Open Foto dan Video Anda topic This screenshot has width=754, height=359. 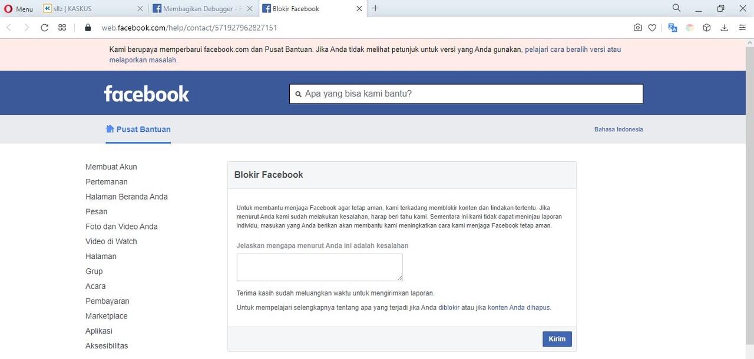(x=121, y=227)
